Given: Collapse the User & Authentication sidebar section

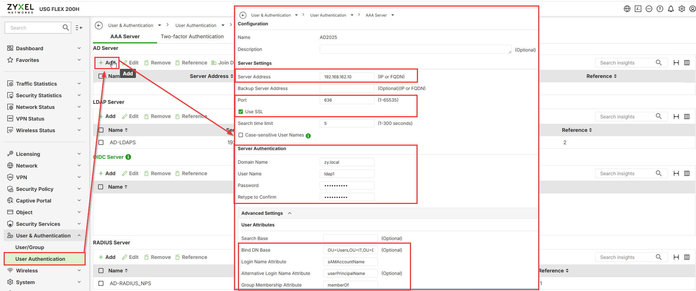Looking at the screenshot, I should (x=79, y=236).
